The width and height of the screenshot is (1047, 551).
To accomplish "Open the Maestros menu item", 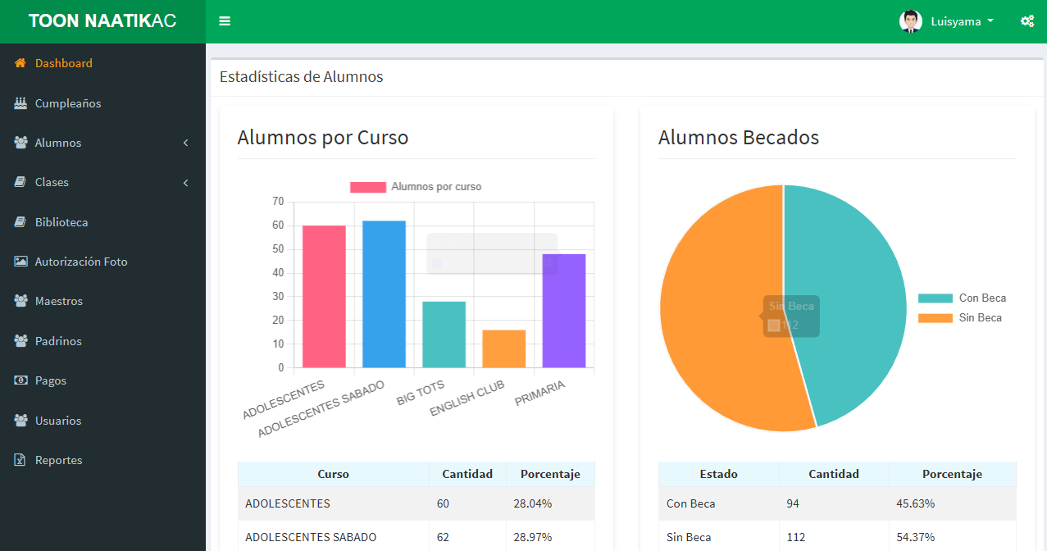I will click(x=57, y=301).
